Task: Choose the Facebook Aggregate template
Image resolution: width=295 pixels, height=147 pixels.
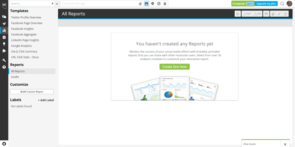Action: click(x=24, y=34)
